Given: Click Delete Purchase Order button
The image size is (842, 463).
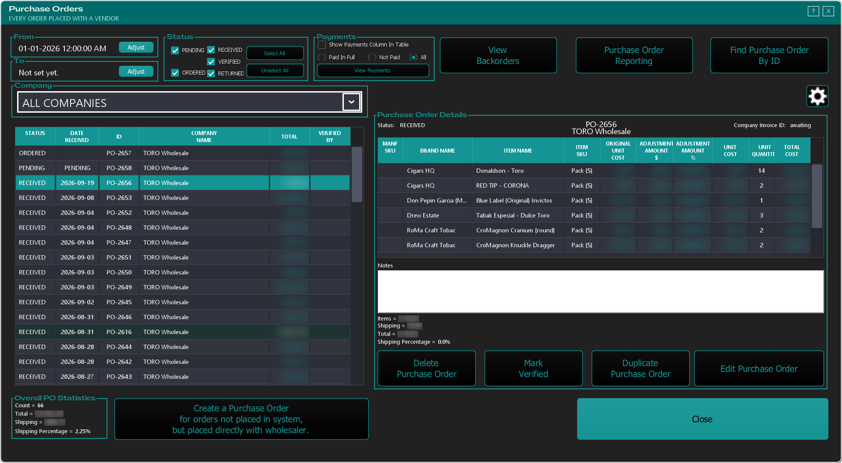Looking at the screenshot, I should pos(427,368).
